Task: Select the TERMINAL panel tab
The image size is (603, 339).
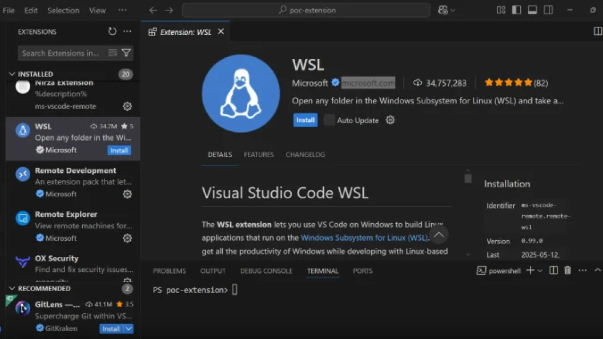Action: click(x=323, y=271)
